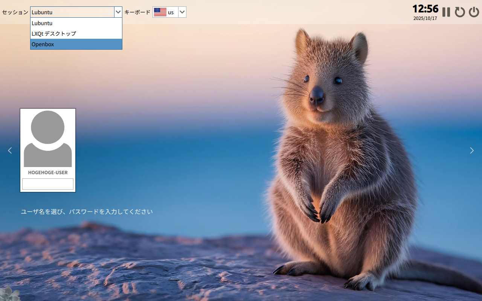Click the セッション label
The height and width of the screenshot is (301, 482).
[15, 12]
